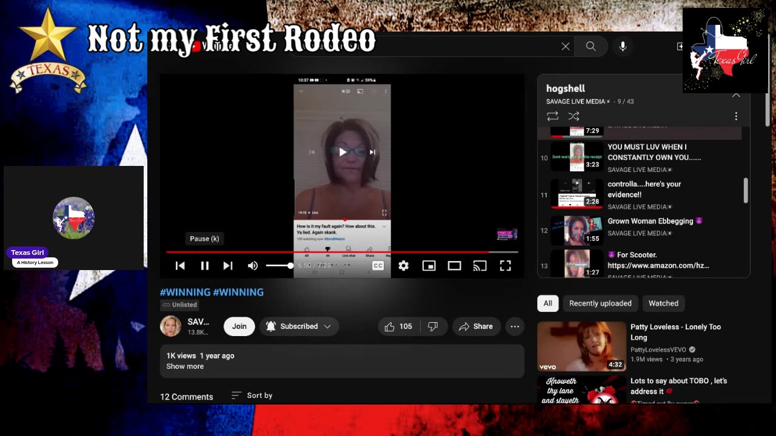
Task: Toggle shuffle playlist icon
Action: click(574, 116)
